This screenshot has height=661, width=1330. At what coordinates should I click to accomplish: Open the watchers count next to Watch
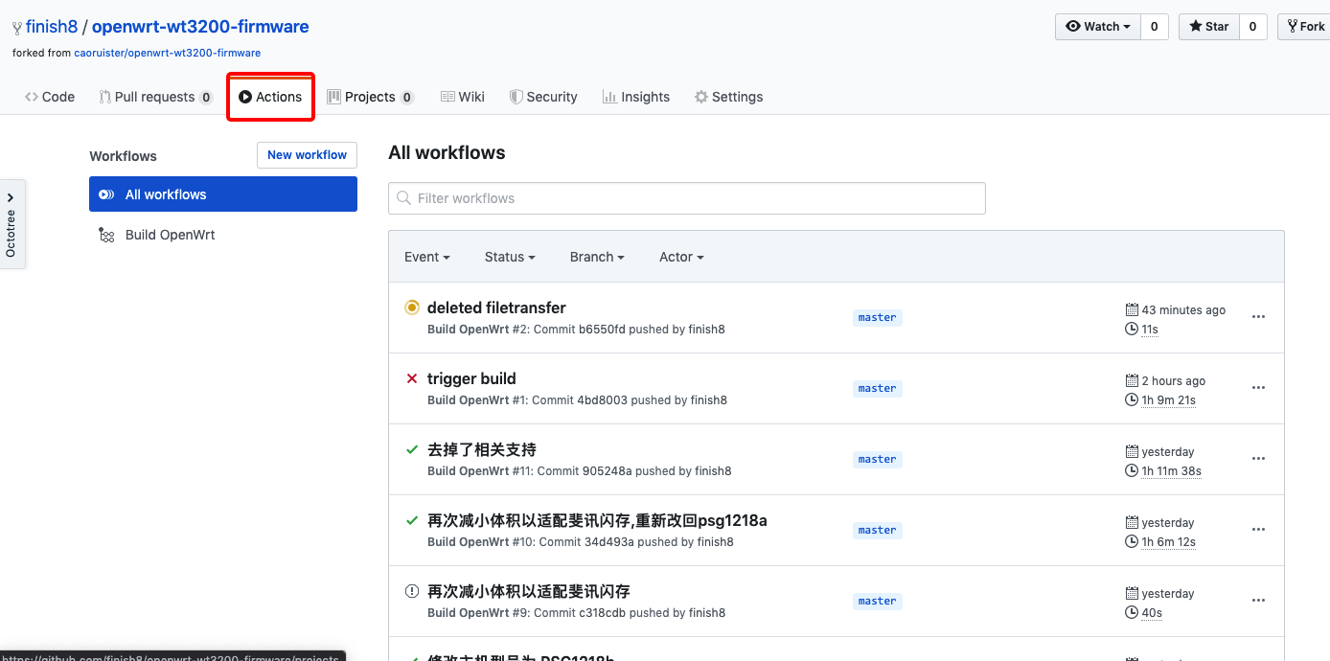1155,27
